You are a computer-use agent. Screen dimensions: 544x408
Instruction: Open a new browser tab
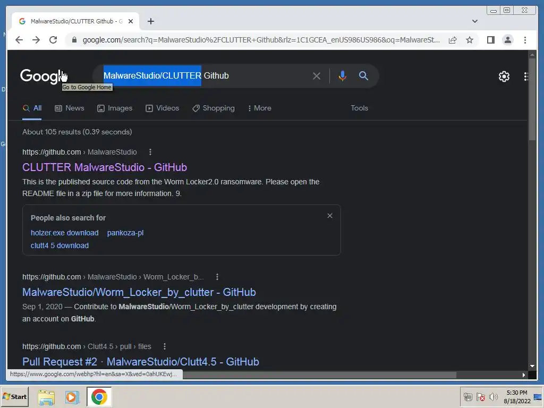click(x=150, y=21)
